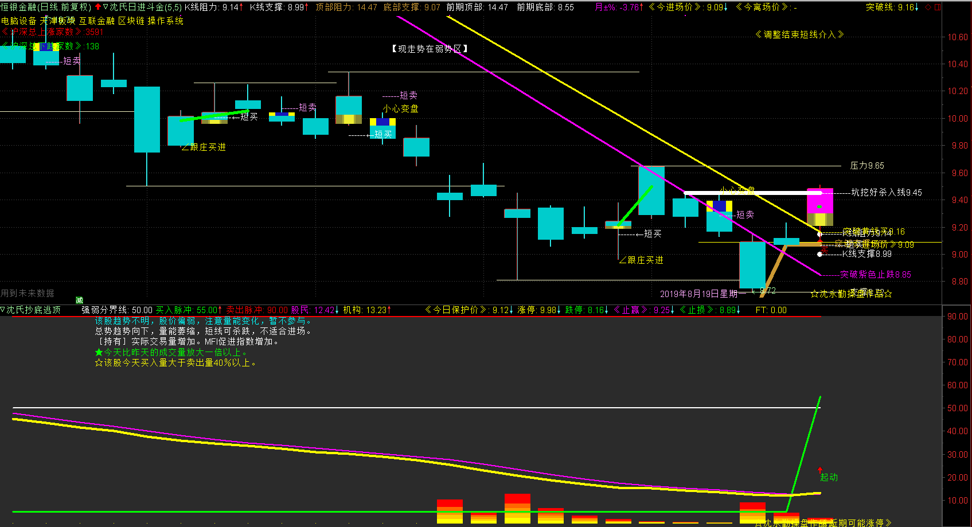The height and width of the screenshot is (527, 972).
Task: Click the red up-arrow beside 恒银金融 title
Action: coord(97,7)
